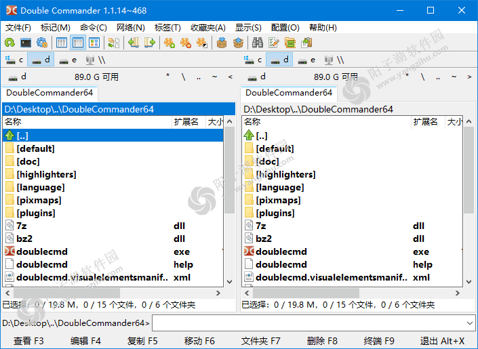Open Multi-Rename tool checklist icon
This screenshot has height=349, width=478.
[x=274, y=43]
